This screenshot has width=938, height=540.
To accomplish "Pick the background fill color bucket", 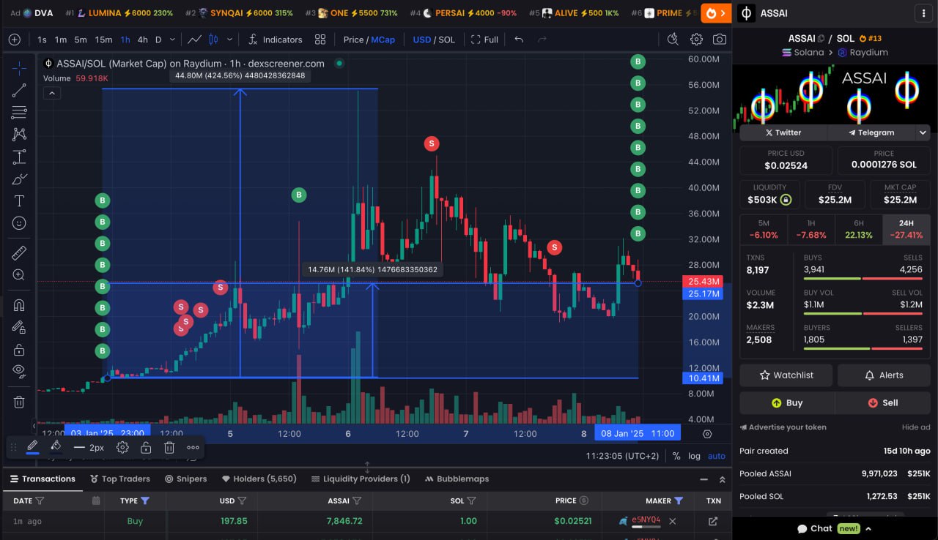I will coord(56,446).
